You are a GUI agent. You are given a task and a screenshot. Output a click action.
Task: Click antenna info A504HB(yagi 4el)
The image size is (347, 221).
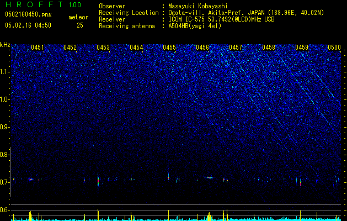[x=195, y=26]
